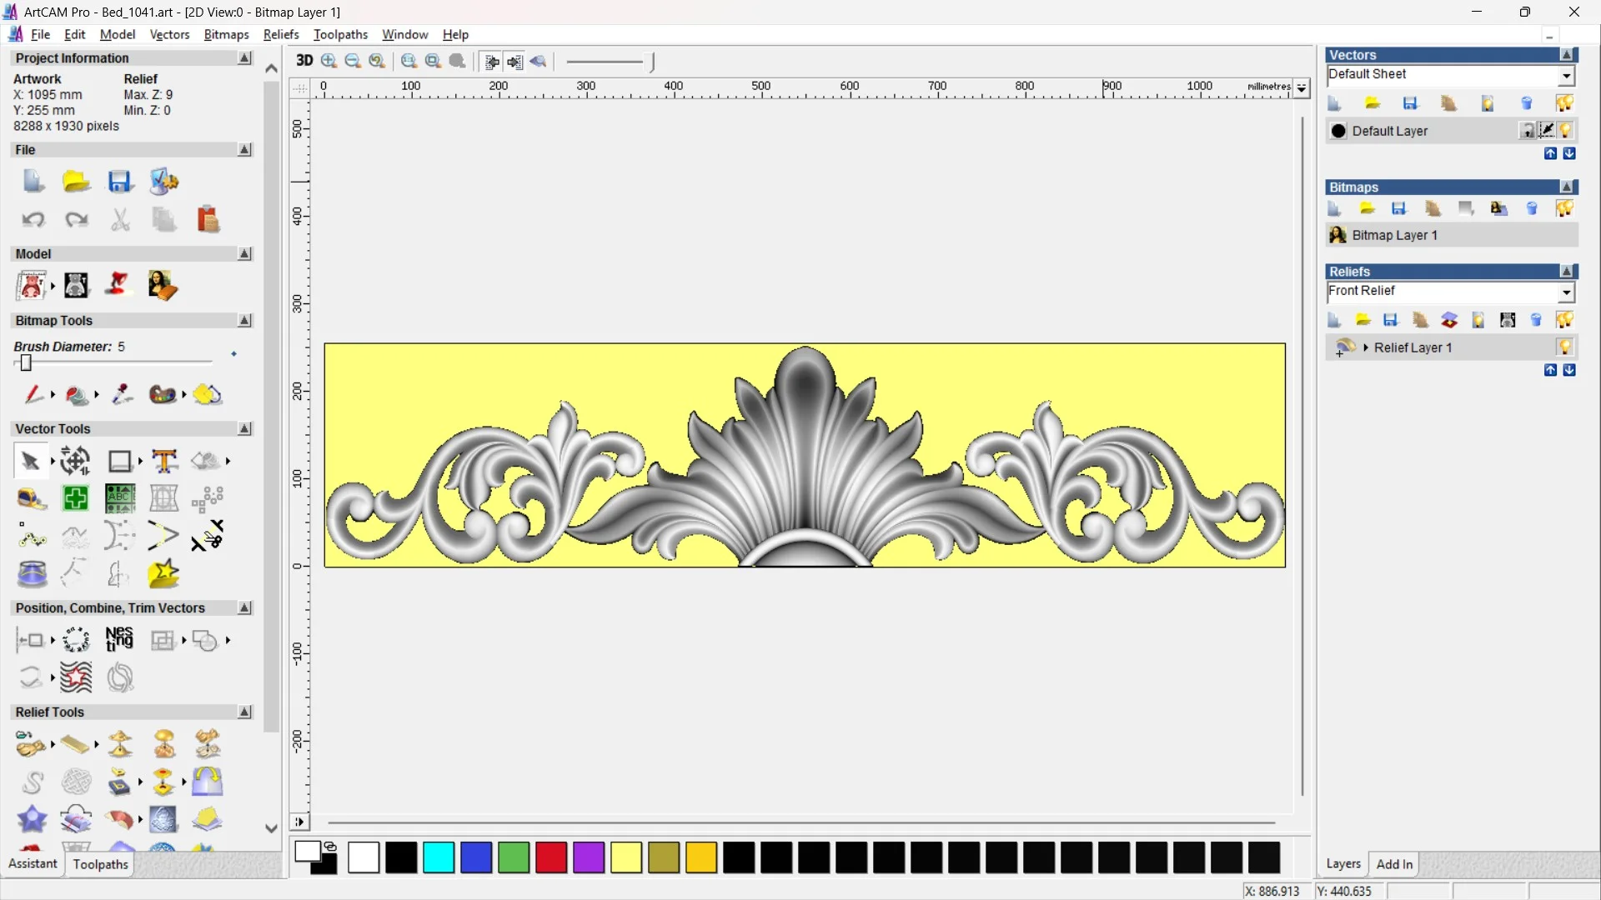The height and width of the screenshot is (900, 1601).
Task: Click the Save file icon
Action: tap(119, 182)
